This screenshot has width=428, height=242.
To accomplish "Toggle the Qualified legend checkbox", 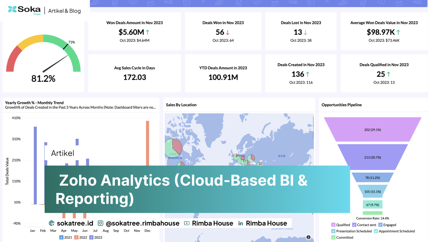I will point(333,225).
